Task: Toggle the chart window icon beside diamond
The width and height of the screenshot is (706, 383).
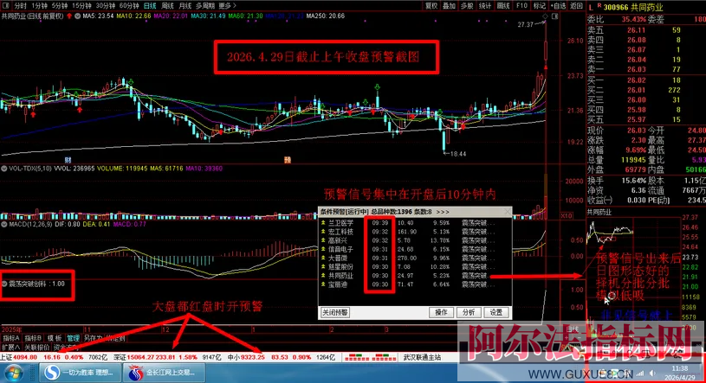Action: pos(554,16)
